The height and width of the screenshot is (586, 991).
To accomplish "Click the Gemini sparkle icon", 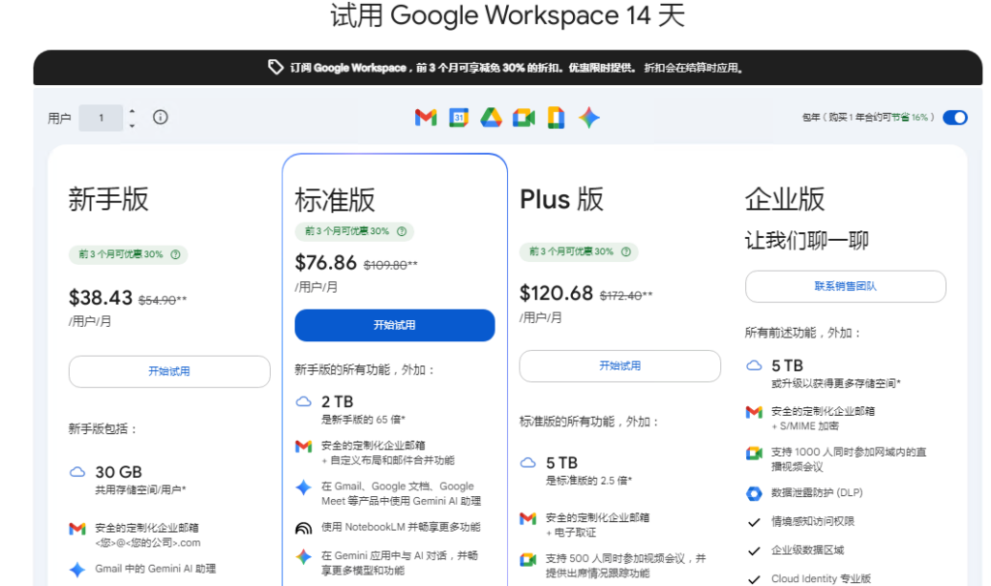I will coord(589,118).
